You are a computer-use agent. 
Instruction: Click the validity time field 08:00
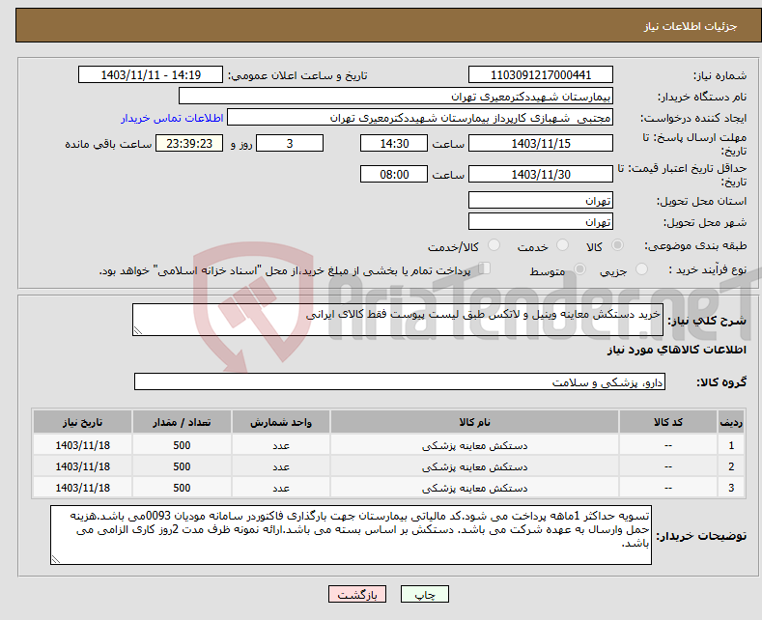coord(394,174)
